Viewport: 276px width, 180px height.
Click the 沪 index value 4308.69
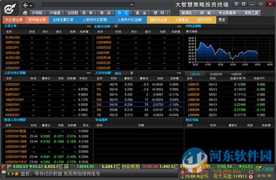(x=20, y=167)
